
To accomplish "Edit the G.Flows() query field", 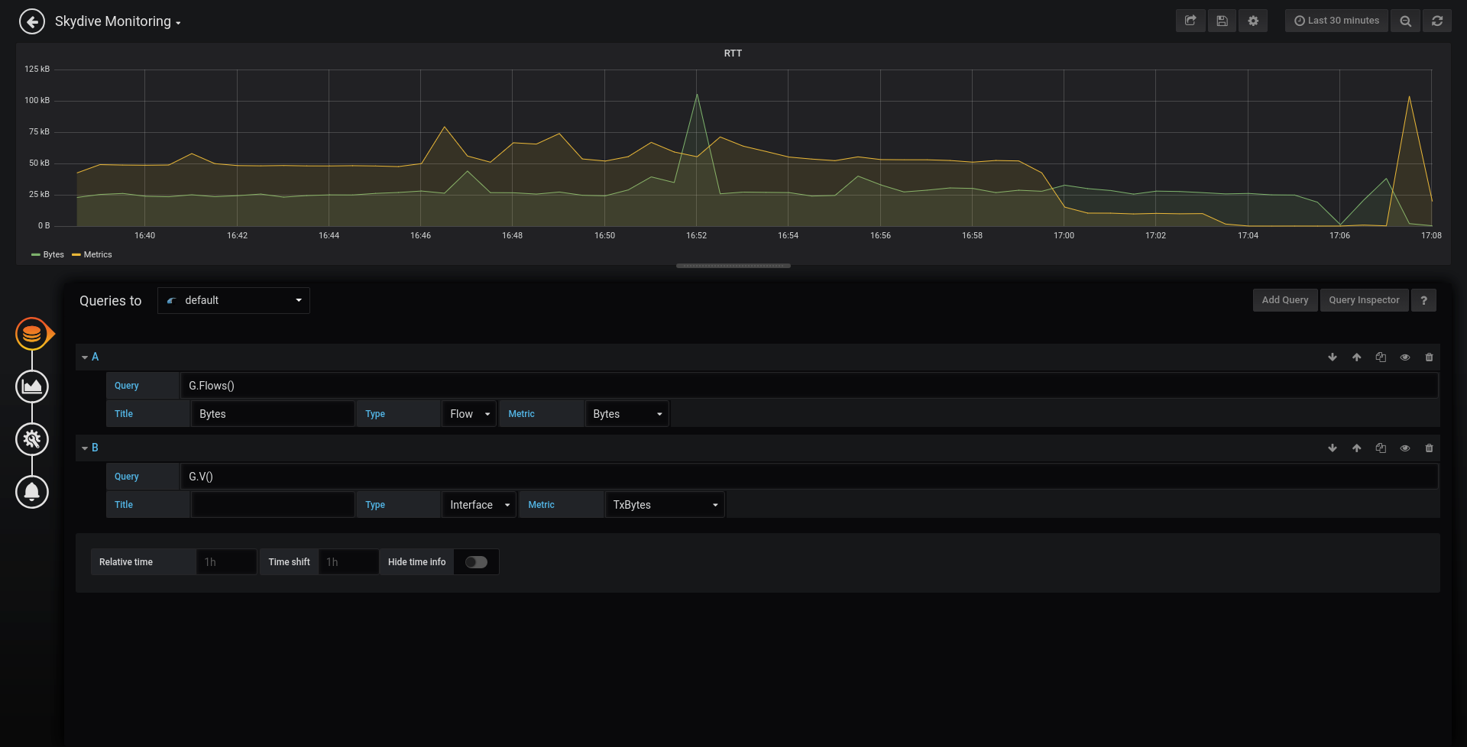I will (x=809, y=386).
